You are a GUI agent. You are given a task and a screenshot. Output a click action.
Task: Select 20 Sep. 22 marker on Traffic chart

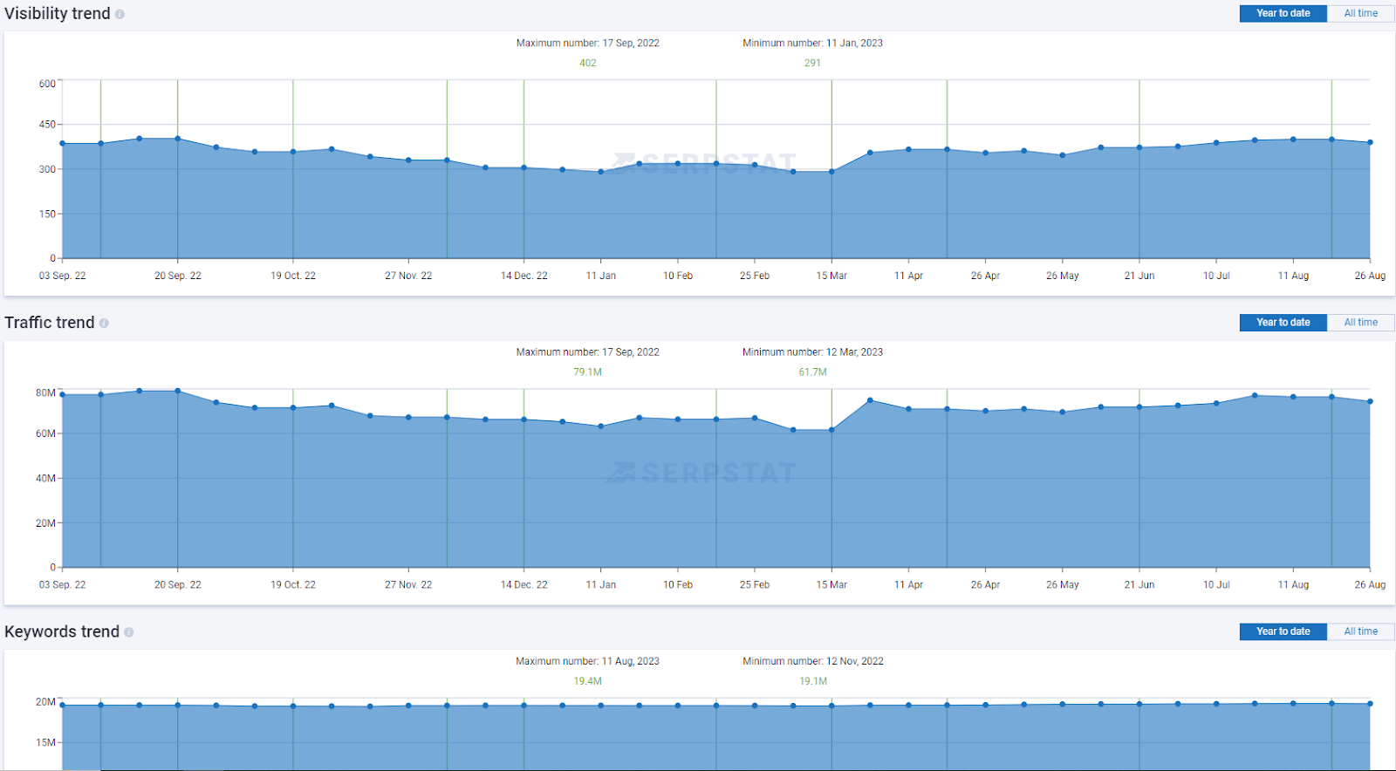pyautogui.click(x=178, y=584)
